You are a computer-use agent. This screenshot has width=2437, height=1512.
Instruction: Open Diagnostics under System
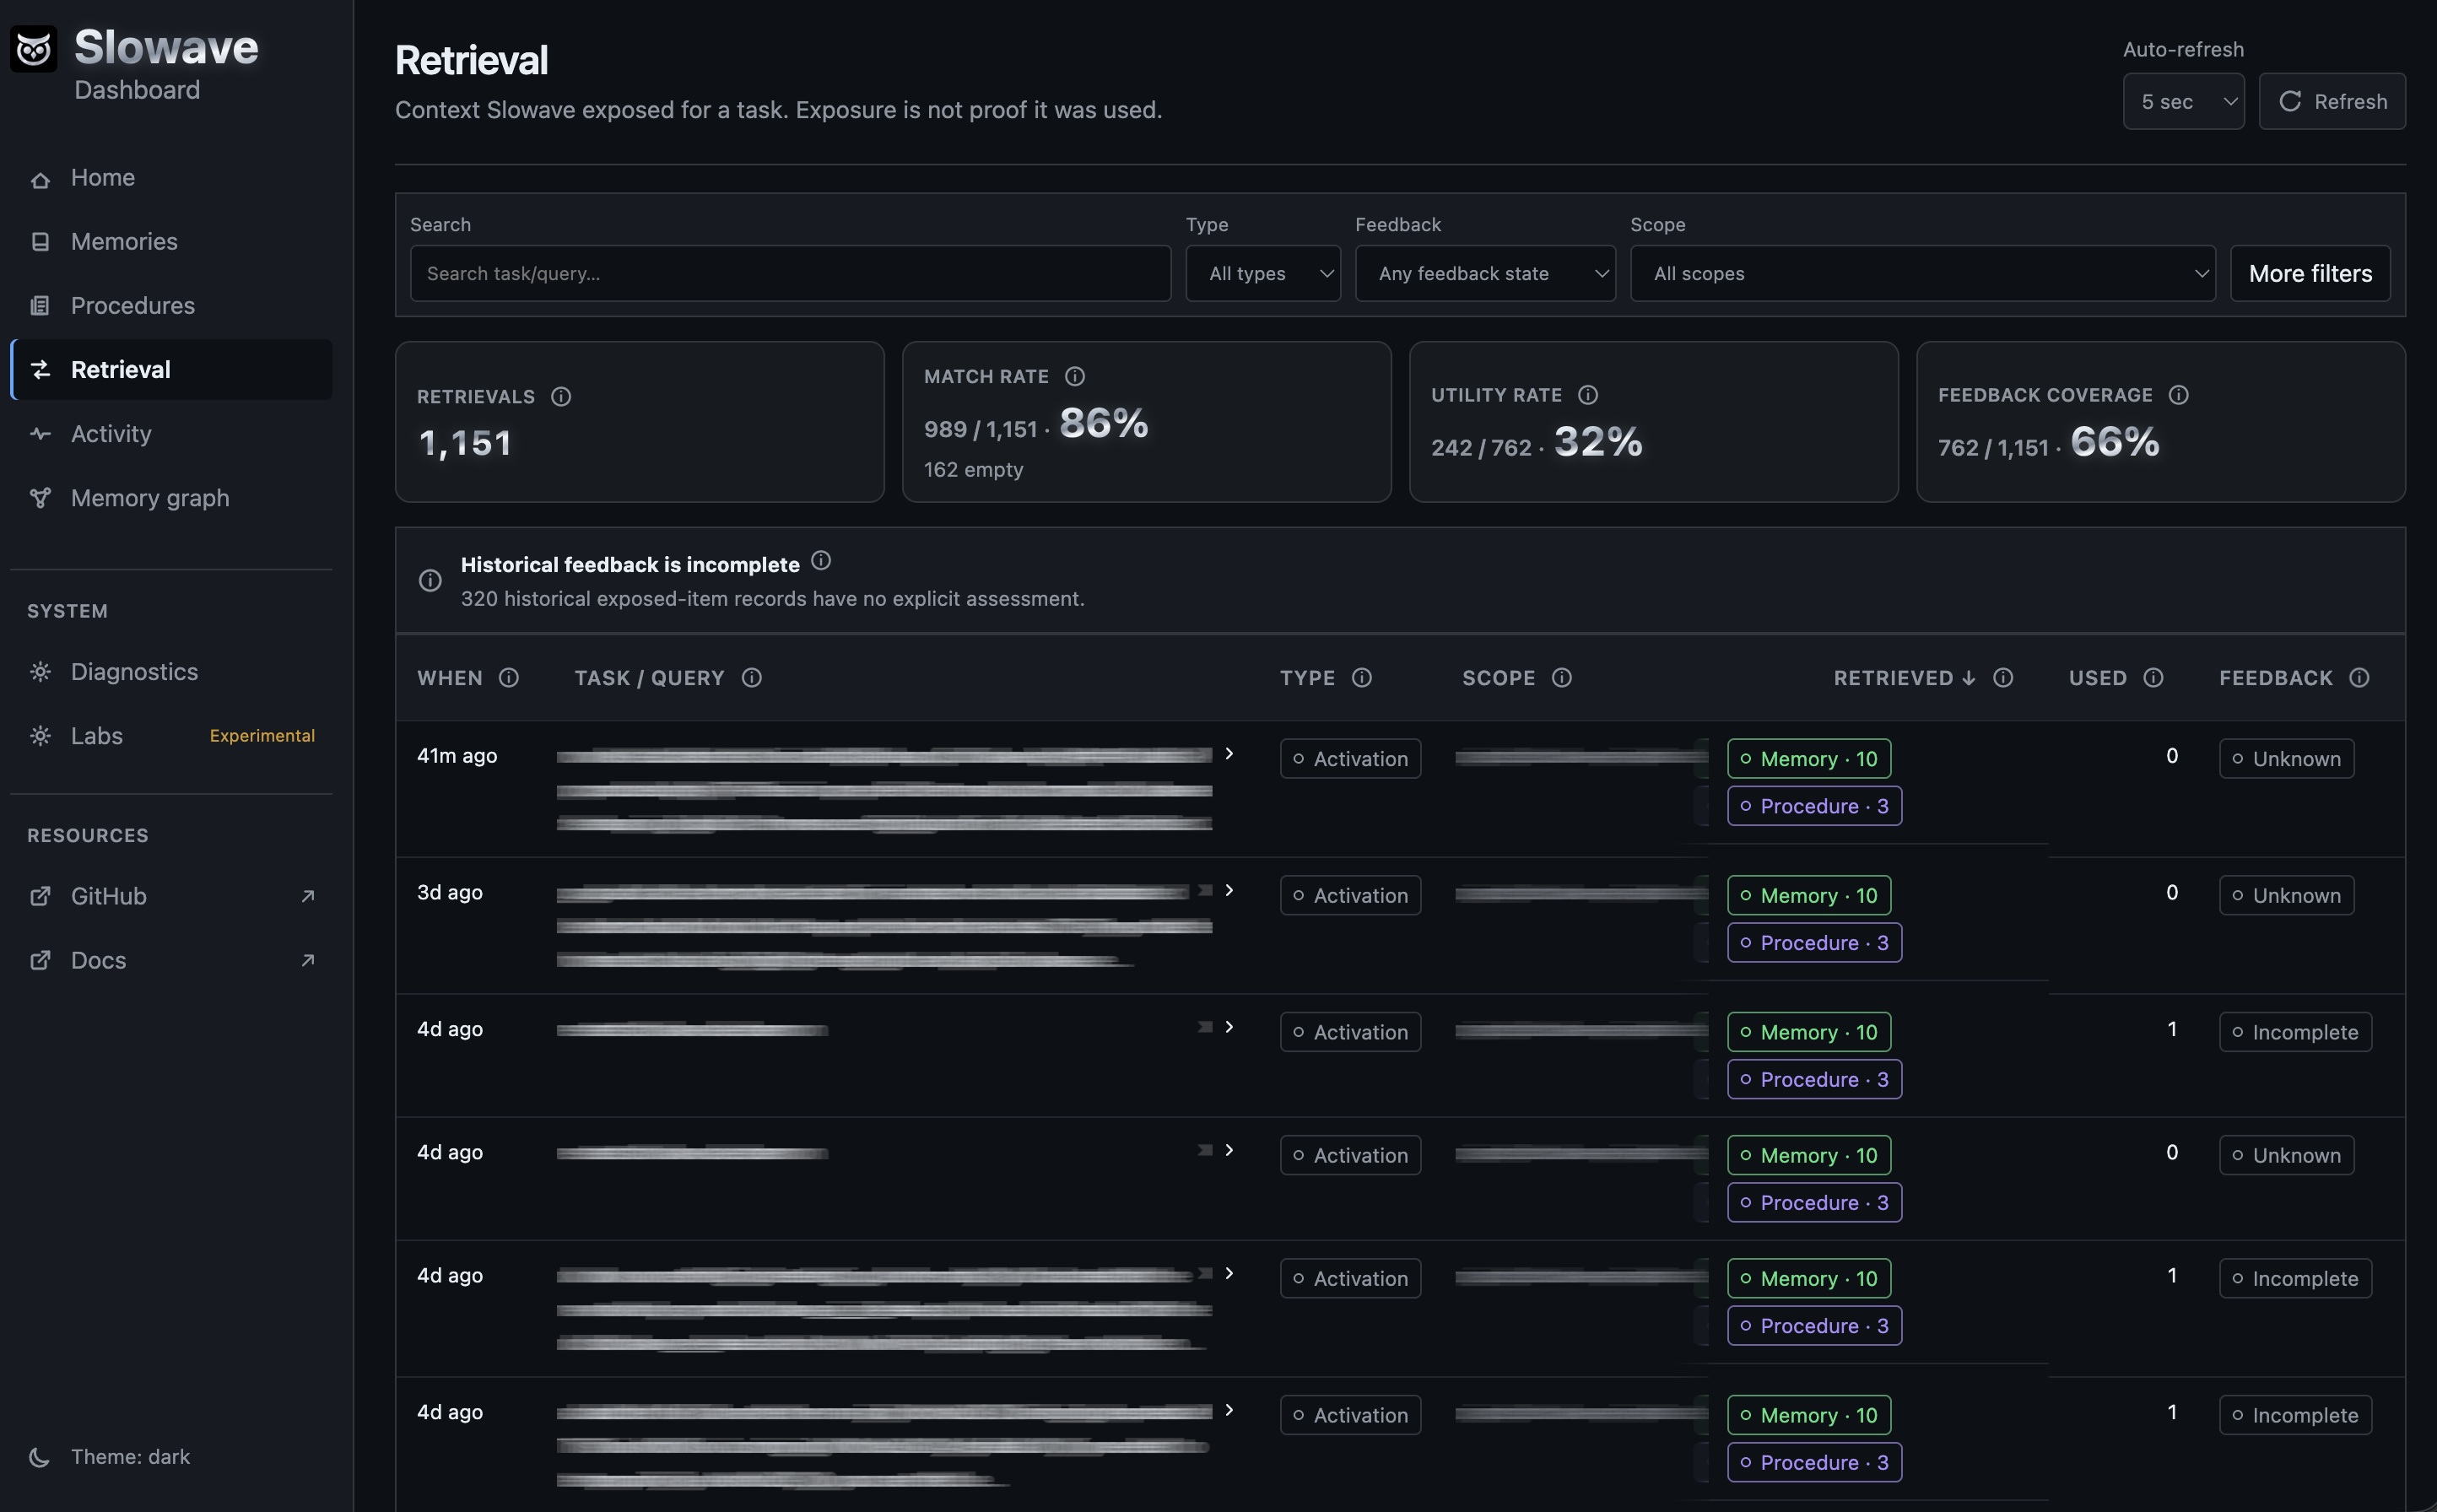tap(171, 672)
